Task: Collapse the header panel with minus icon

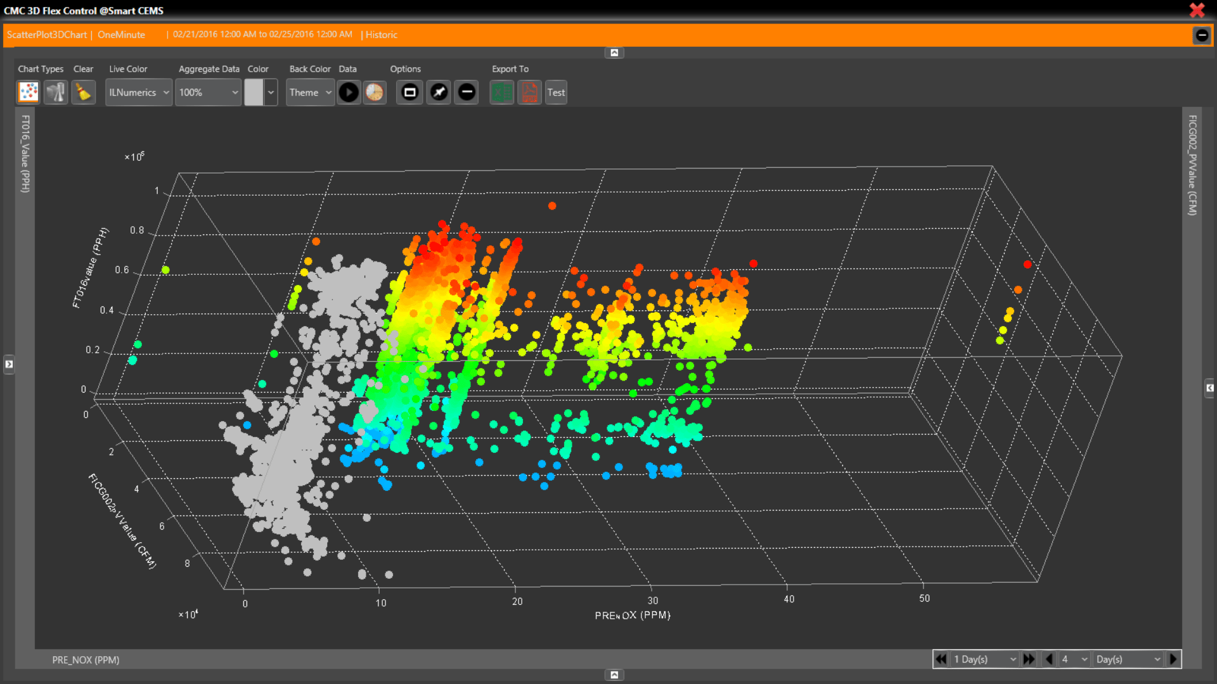Action: (1202, 35)
